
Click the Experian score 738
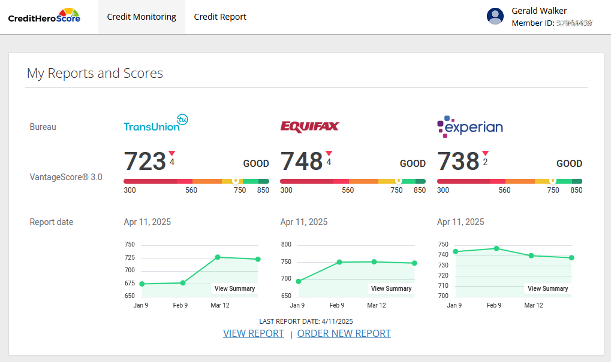click(458, 161)
